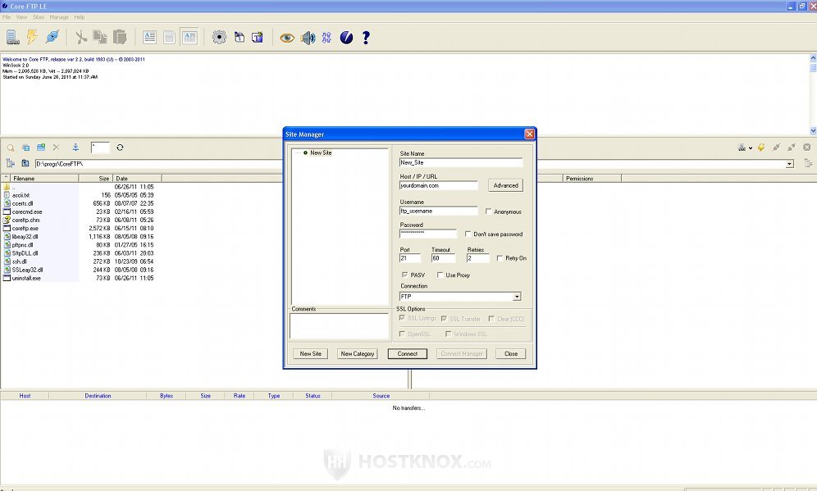
Task: Click the eye view toolbar icon
Action: (287, 38)
